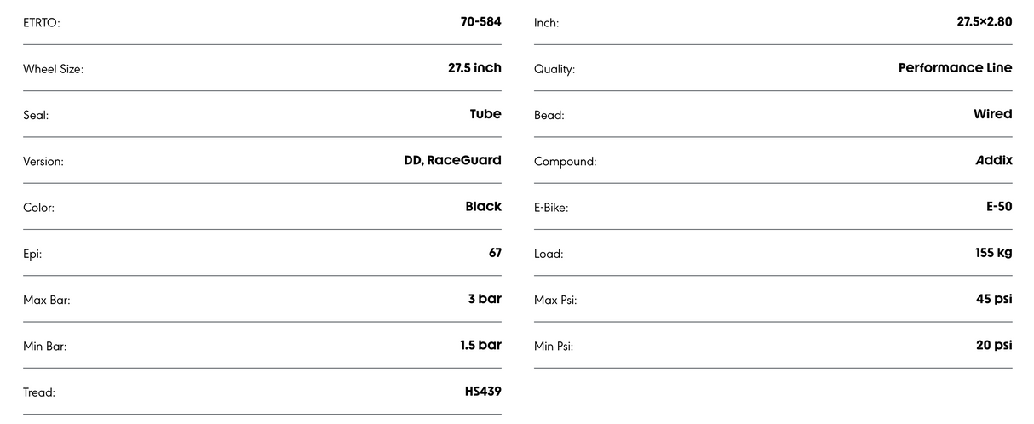Select the Wheel Size label
Screen dimensions: 1034x424
pyautogui.click(x=53, y=69)
